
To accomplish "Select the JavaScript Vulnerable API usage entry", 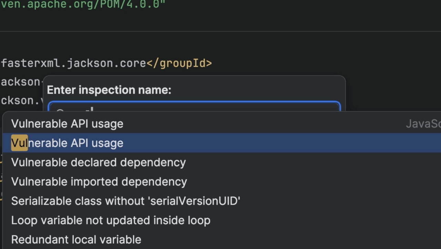I will click(x=67, y=124).
